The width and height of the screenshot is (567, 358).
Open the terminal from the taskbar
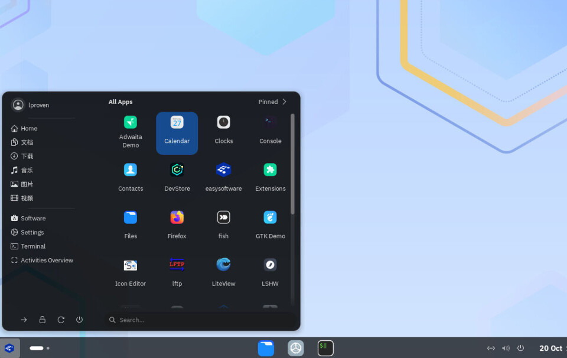click(325, 348)
